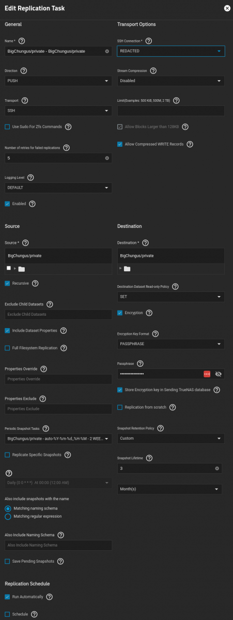Select Matching regular expression option
Image resolution: width=233 pixels, height=620 pixels.
tap(8, 516)
